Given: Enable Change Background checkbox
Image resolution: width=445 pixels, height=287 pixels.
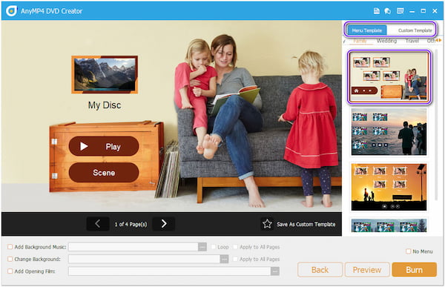Looking at the screenshot, I should coord(10,259).
